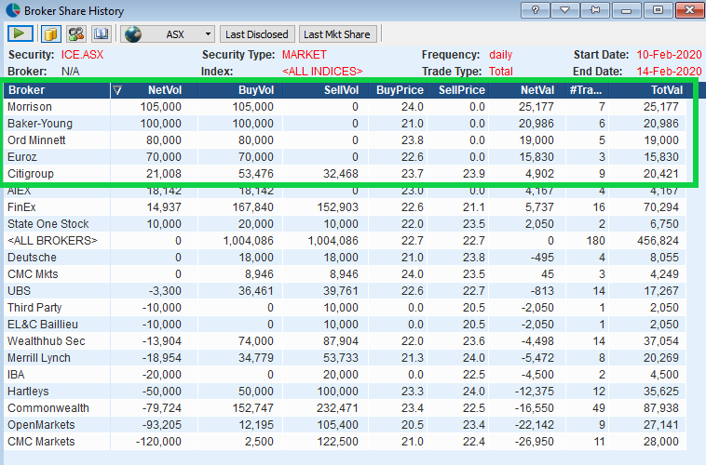The height and width of the screenshot is (465, 706).
Task: Sort by the NetVal column header
Action: click(527, 90)
